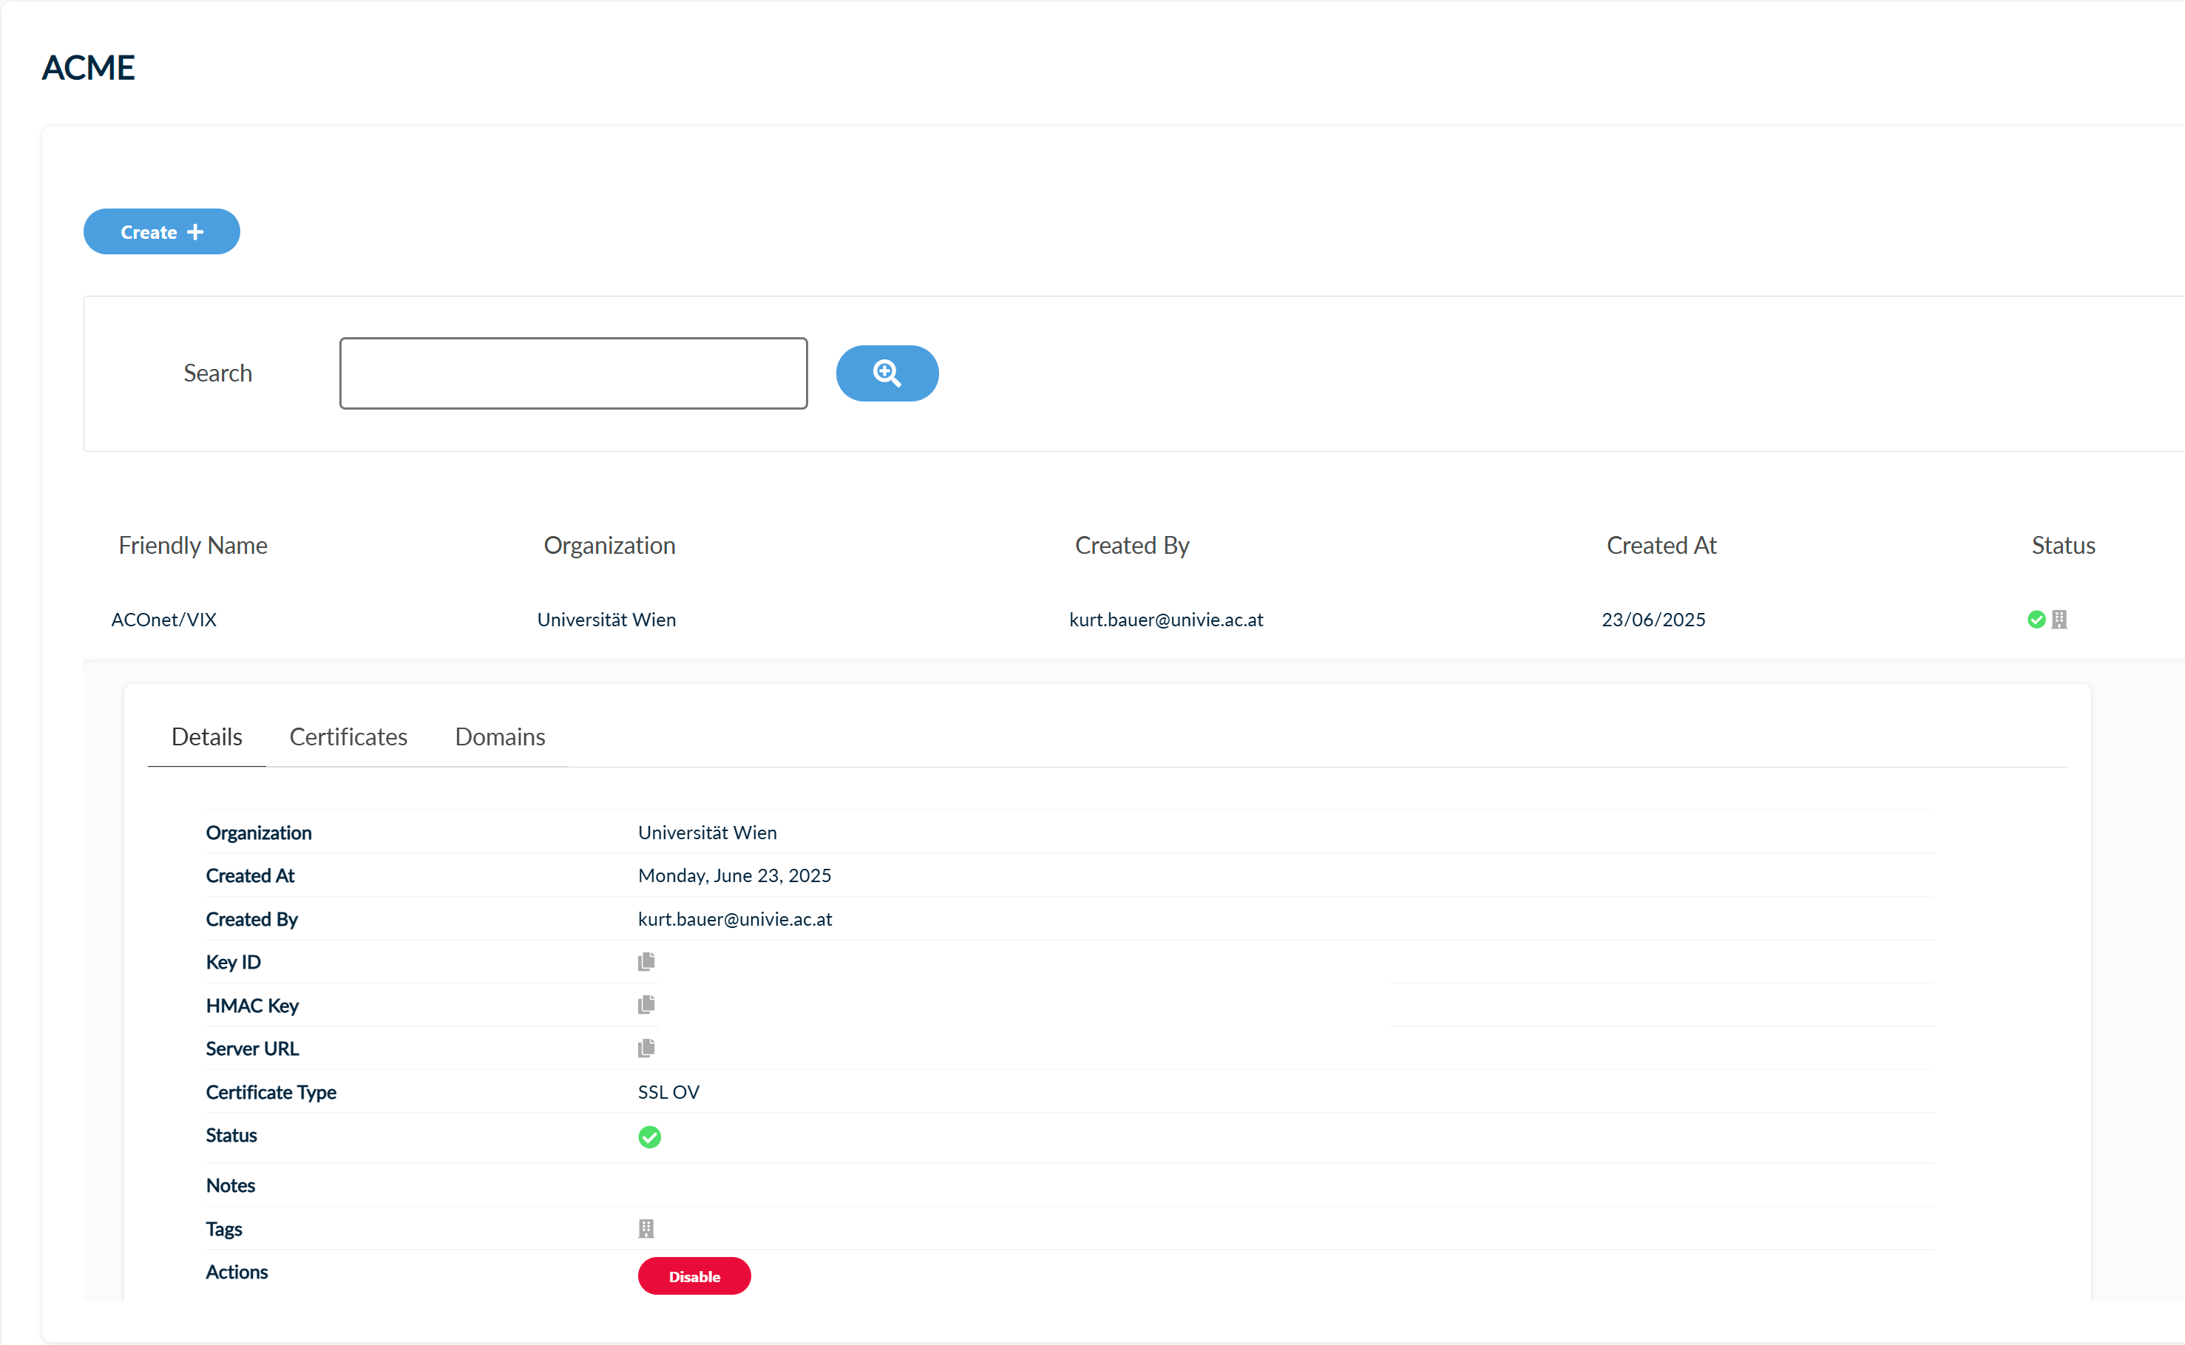Click the green Status check in details
This screenshot has width=2185, height=1345.
pyautogui.click(x=650, y=1136)
